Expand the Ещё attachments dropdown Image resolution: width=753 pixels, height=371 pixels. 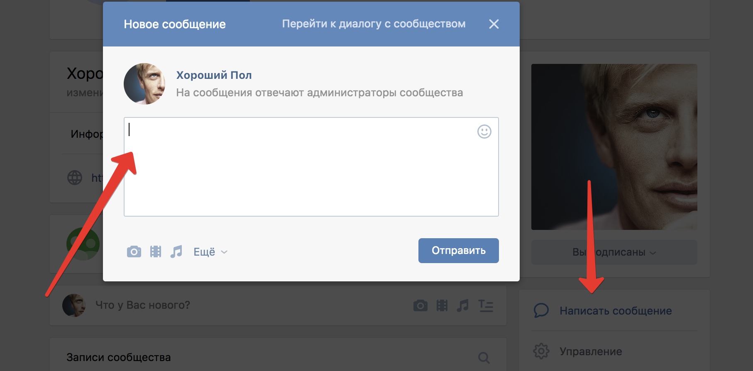pyautogui.click(x=210, y=252)
